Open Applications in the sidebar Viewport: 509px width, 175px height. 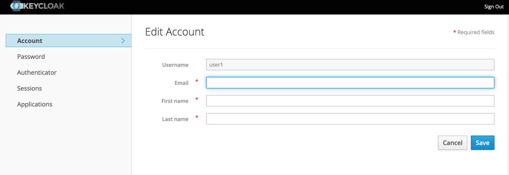tap(35, 104)
